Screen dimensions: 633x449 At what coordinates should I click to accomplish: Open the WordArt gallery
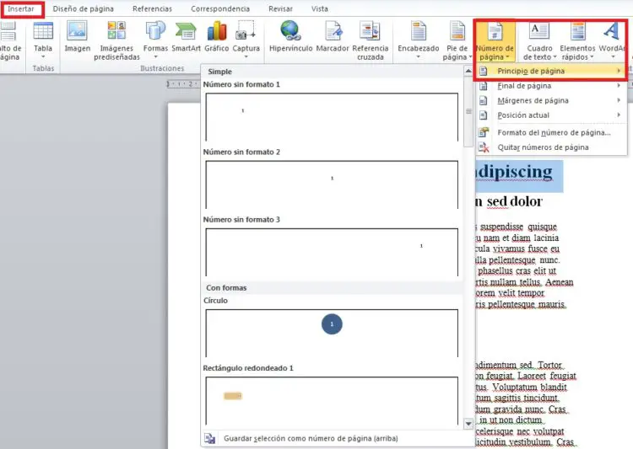pos(612,41)
